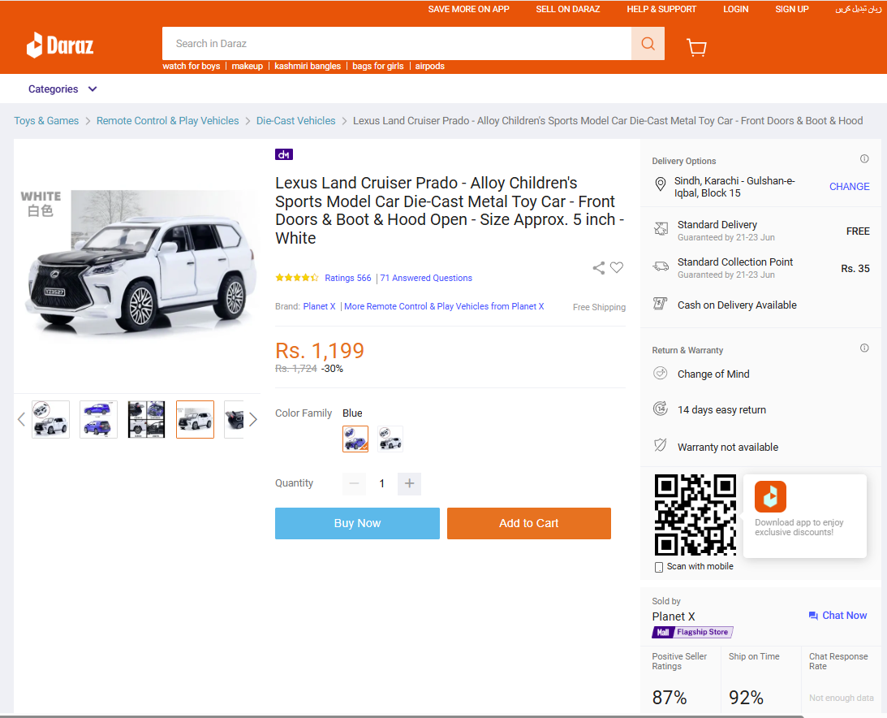Open 71 Answered Questions link
Image resolution: width=887 pixels, height=718 pixels.
coord(426,278)
